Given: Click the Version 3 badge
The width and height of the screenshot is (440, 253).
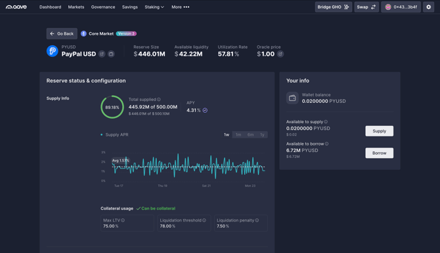Looking at the screenshot, I should (x=126, y=33).
